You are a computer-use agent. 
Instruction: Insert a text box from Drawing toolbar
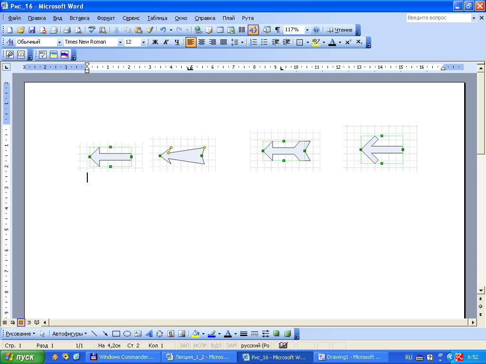click(138, 334)
